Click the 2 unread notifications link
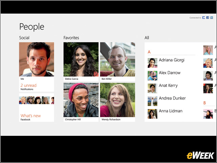Viewport: 217px width, 163px height. click(28, 85)
